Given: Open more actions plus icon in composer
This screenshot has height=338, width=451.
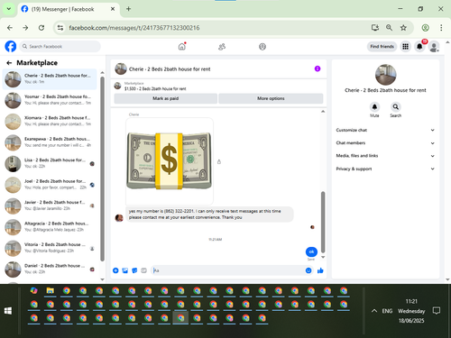Looking at the screenshot, I should 115,270.
